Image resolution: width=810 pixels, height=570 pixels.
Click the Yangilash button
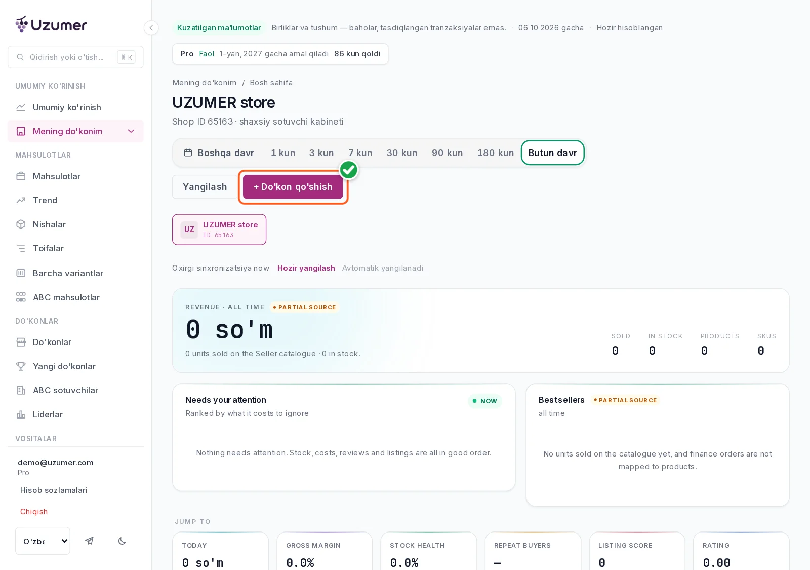coord(205,187)
